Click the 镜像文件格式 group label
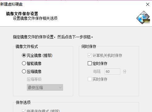Screen dimensions: 152x112 click(27, 46)
